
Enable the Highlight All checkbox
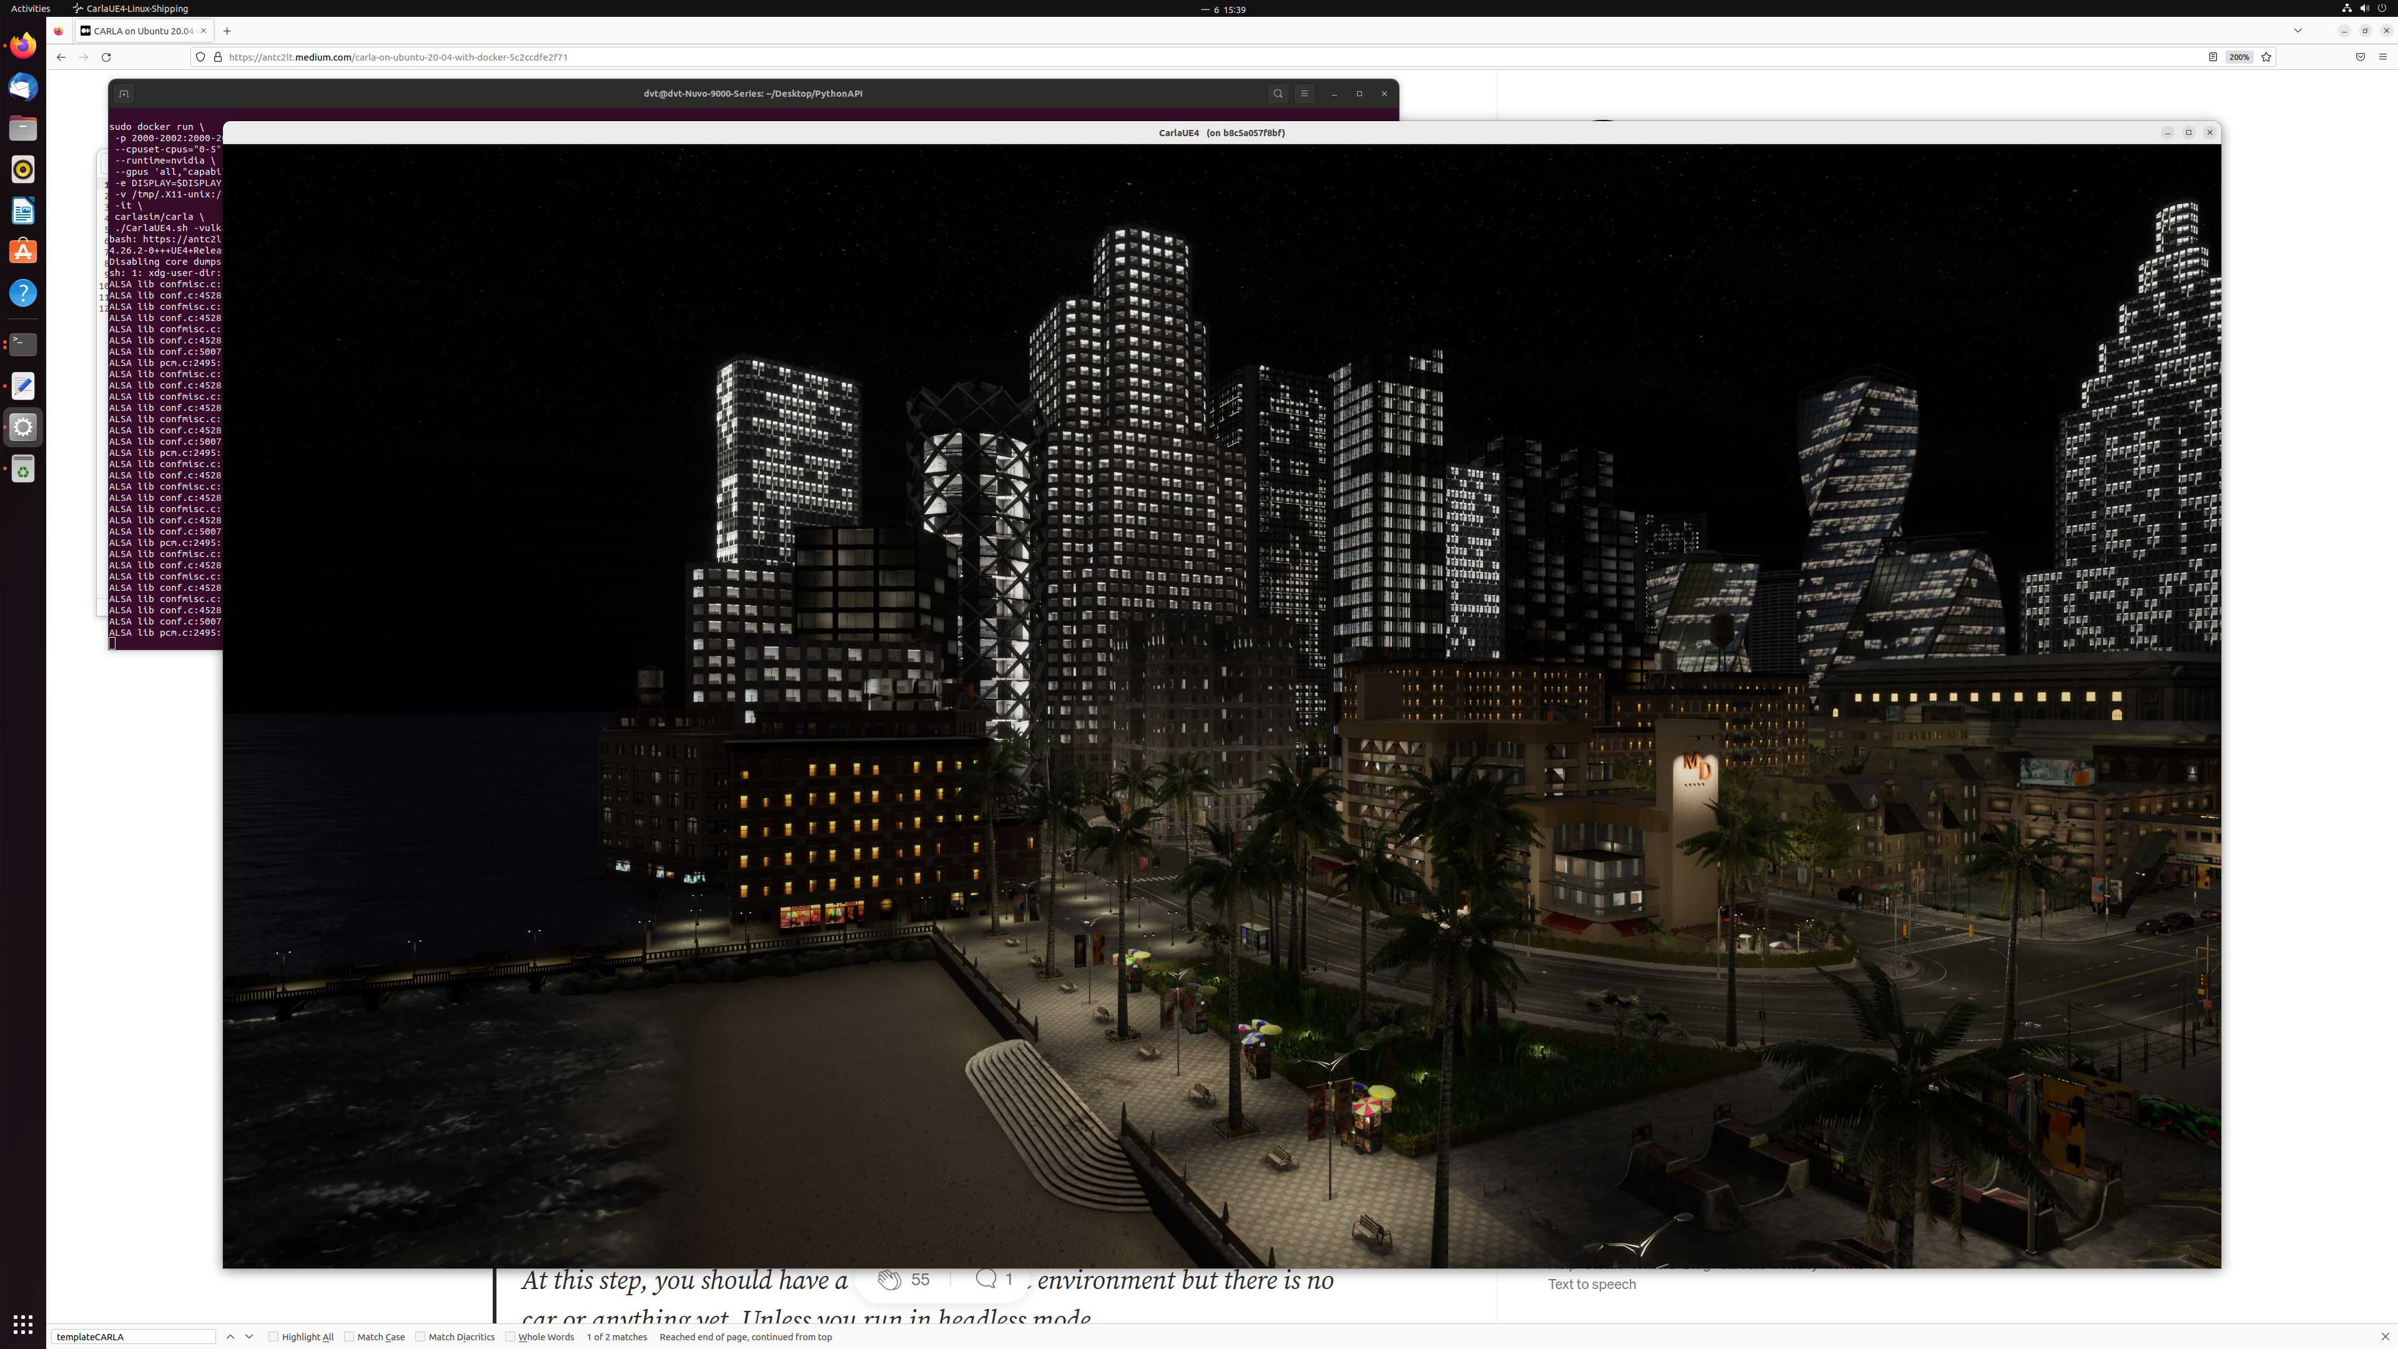pos(274,1337)
